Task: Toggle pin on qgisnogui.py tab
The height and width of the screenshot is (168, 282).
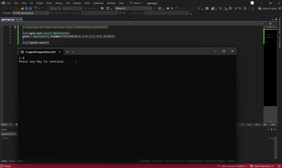Action: [x=17, y=20]
